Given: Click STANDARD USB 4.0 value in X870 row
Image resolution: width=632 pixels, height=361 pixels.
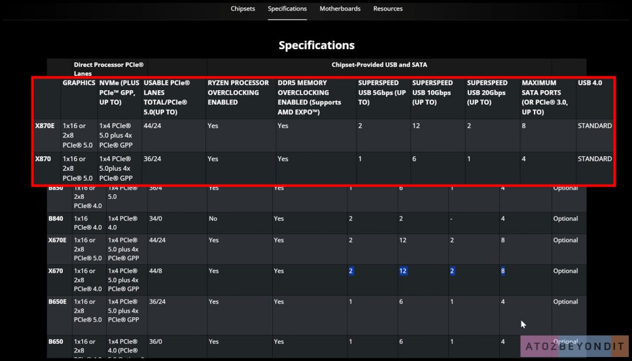Looking at the screenshot, I should pos(595,159).
